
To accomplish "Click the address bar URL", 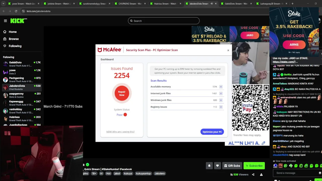I will point(38,11).
